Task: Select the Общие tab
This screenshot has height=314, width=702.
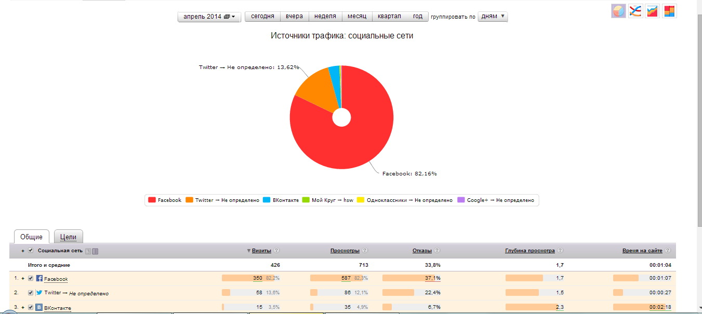Action: pyautogui.click(x=31, y=237)
